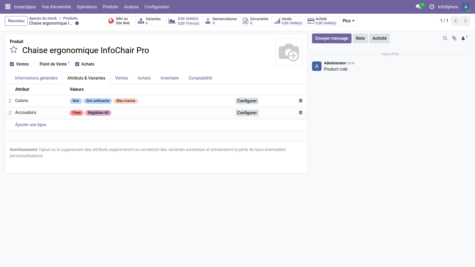Open the Plus dropdown
This screenshot has height=267, width=475.
[348, 21]
